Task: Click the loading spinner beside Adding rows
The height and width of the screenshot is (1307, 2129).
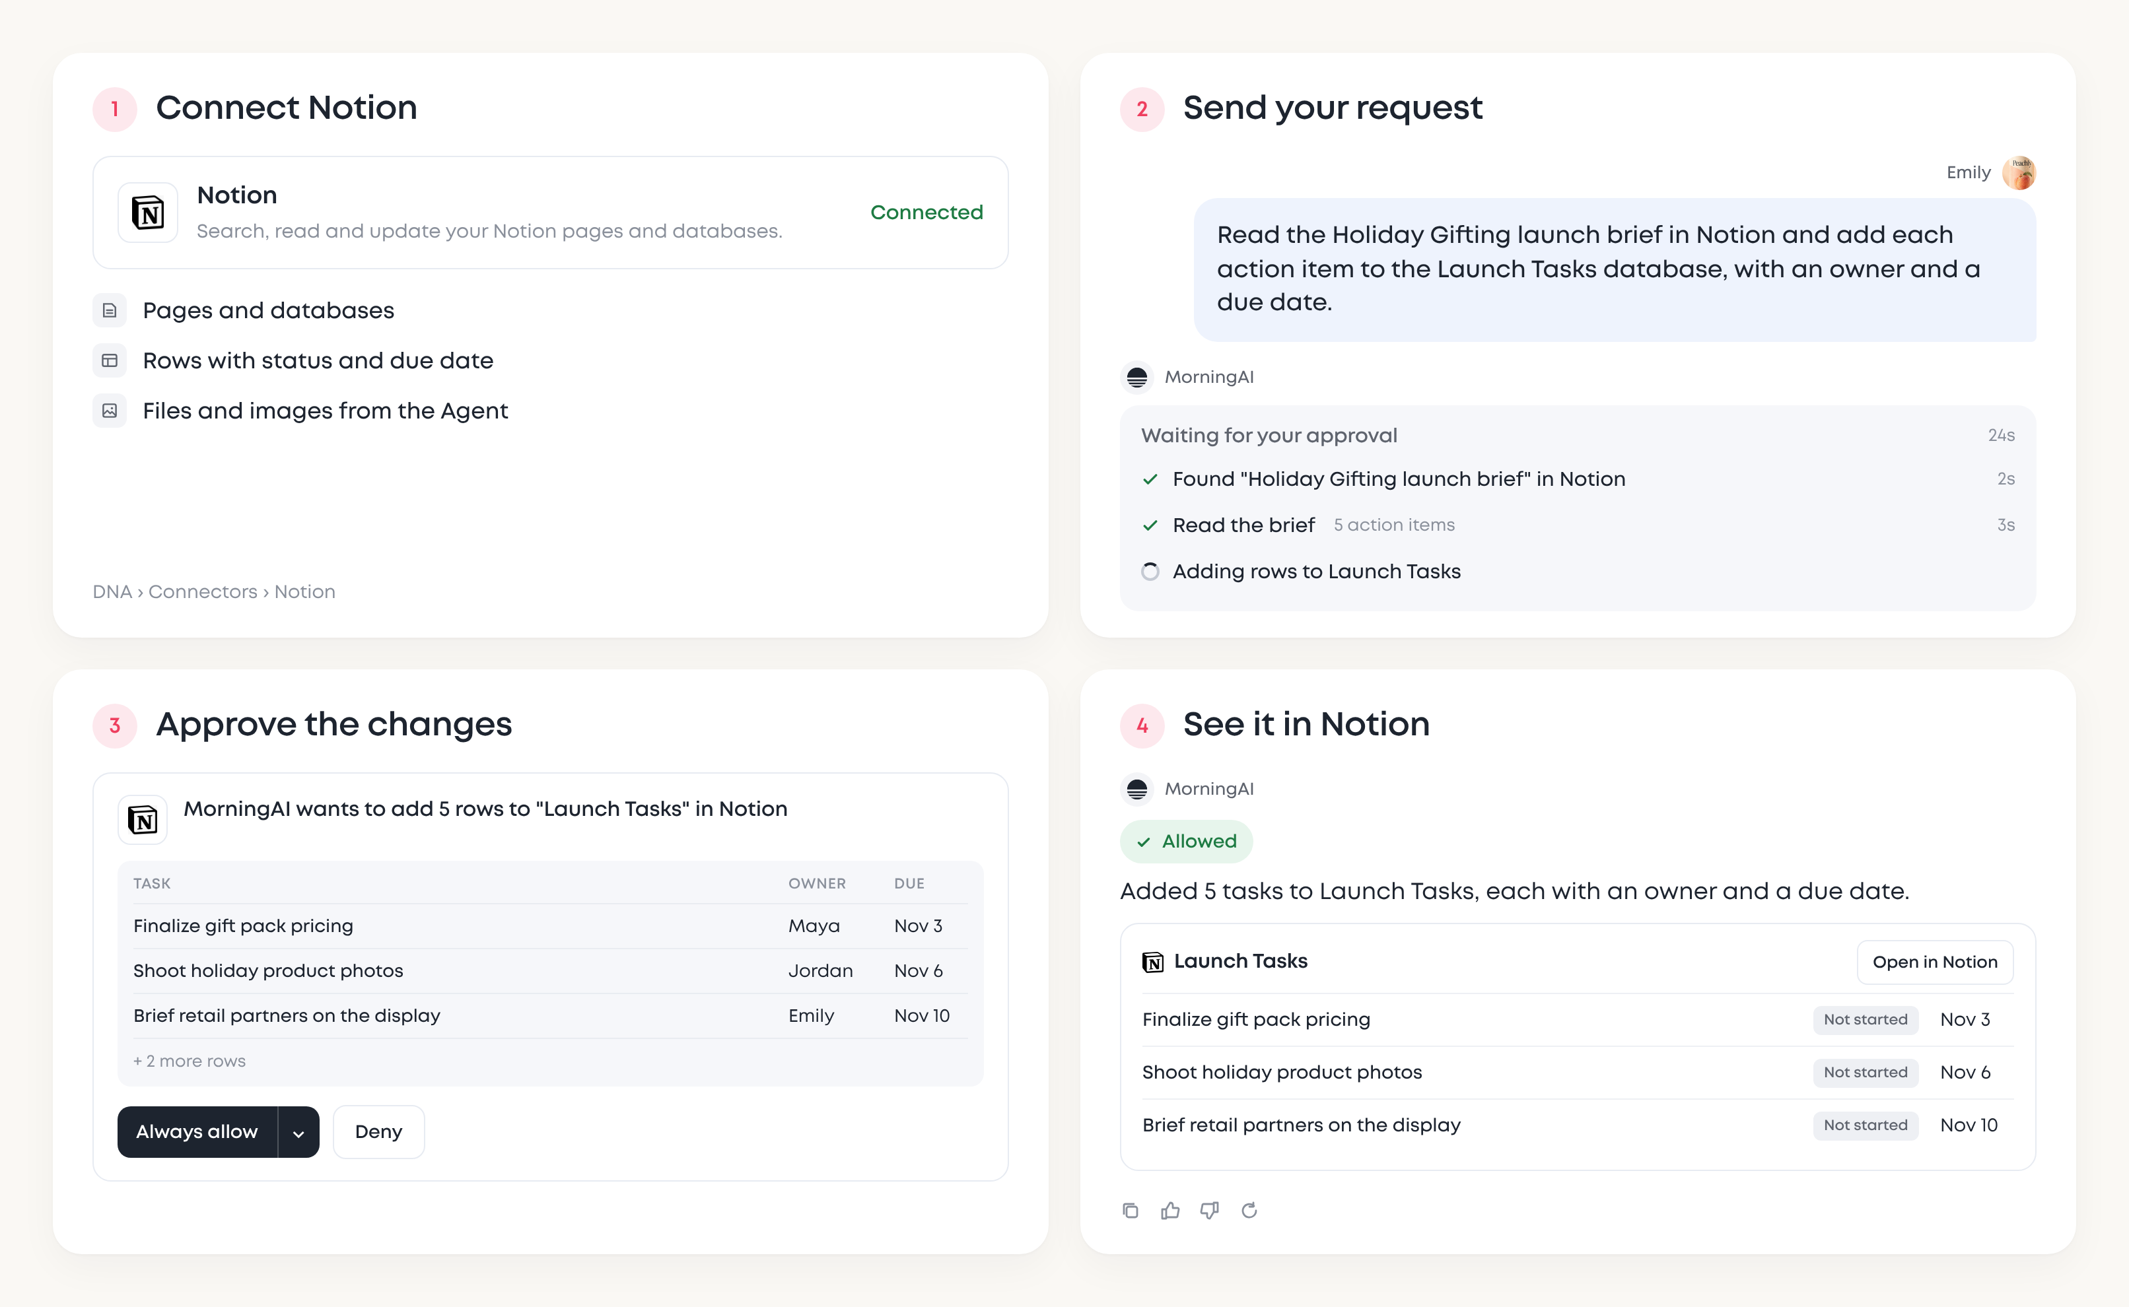Action: tap(1150, 572)
